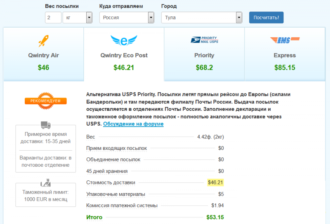Viewport: 330px width, 224px height.
Task: Click the Примерное время доставки text
Action: [45, 138]
